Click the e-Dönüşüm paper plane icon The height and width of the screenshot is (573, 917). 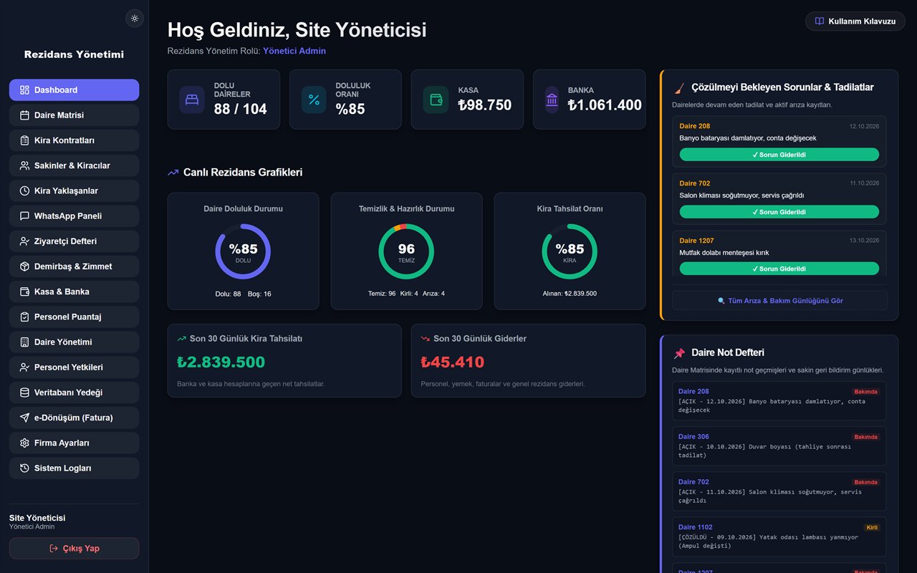point(24,418)
